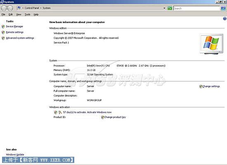Viewport: 227px width, 165px height.
Task: Open the File menu
Action: tap(3, 14)
